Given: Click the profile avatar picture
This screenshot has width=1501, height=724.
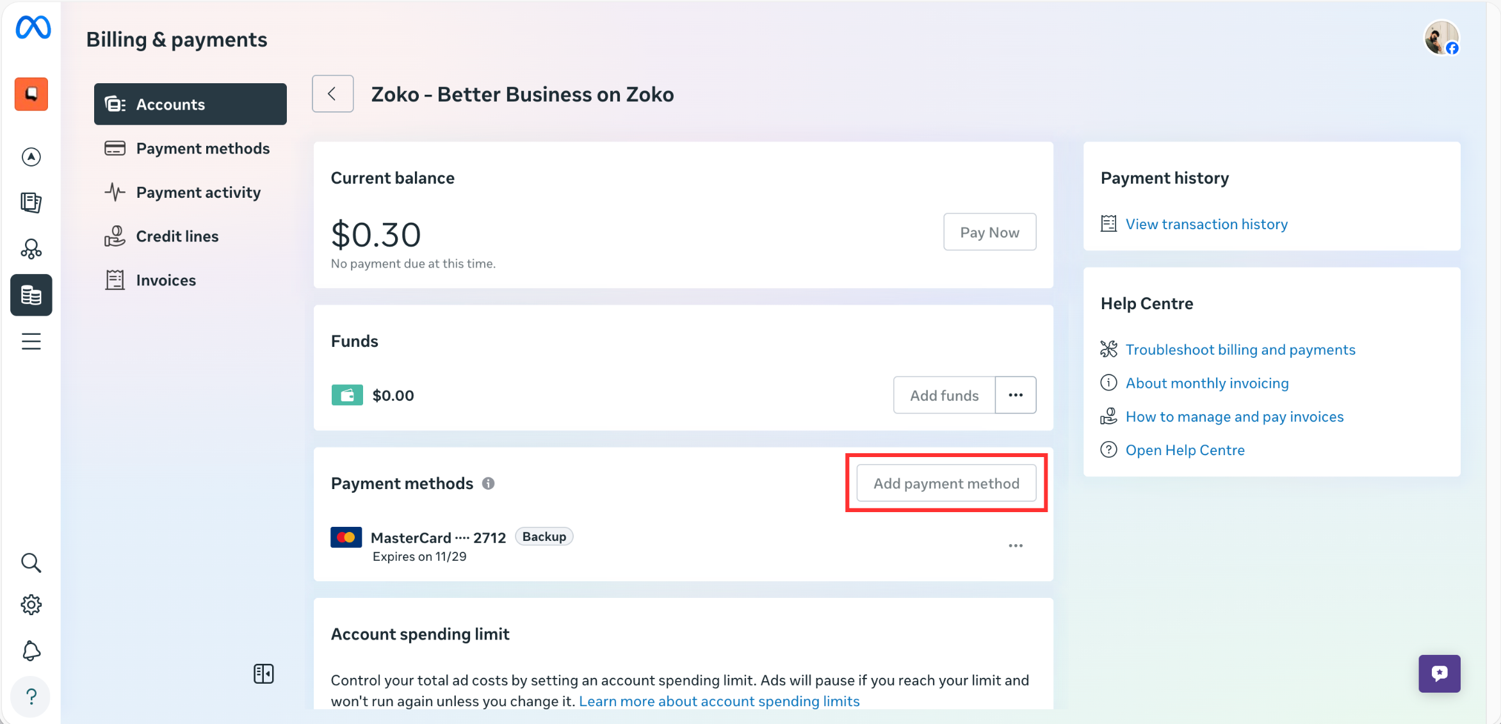Looking at the screenshot, I should point(1440,38).
